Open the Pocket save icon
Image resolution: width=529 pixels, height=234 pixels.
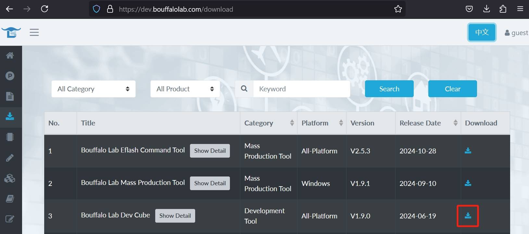(469, 9)
